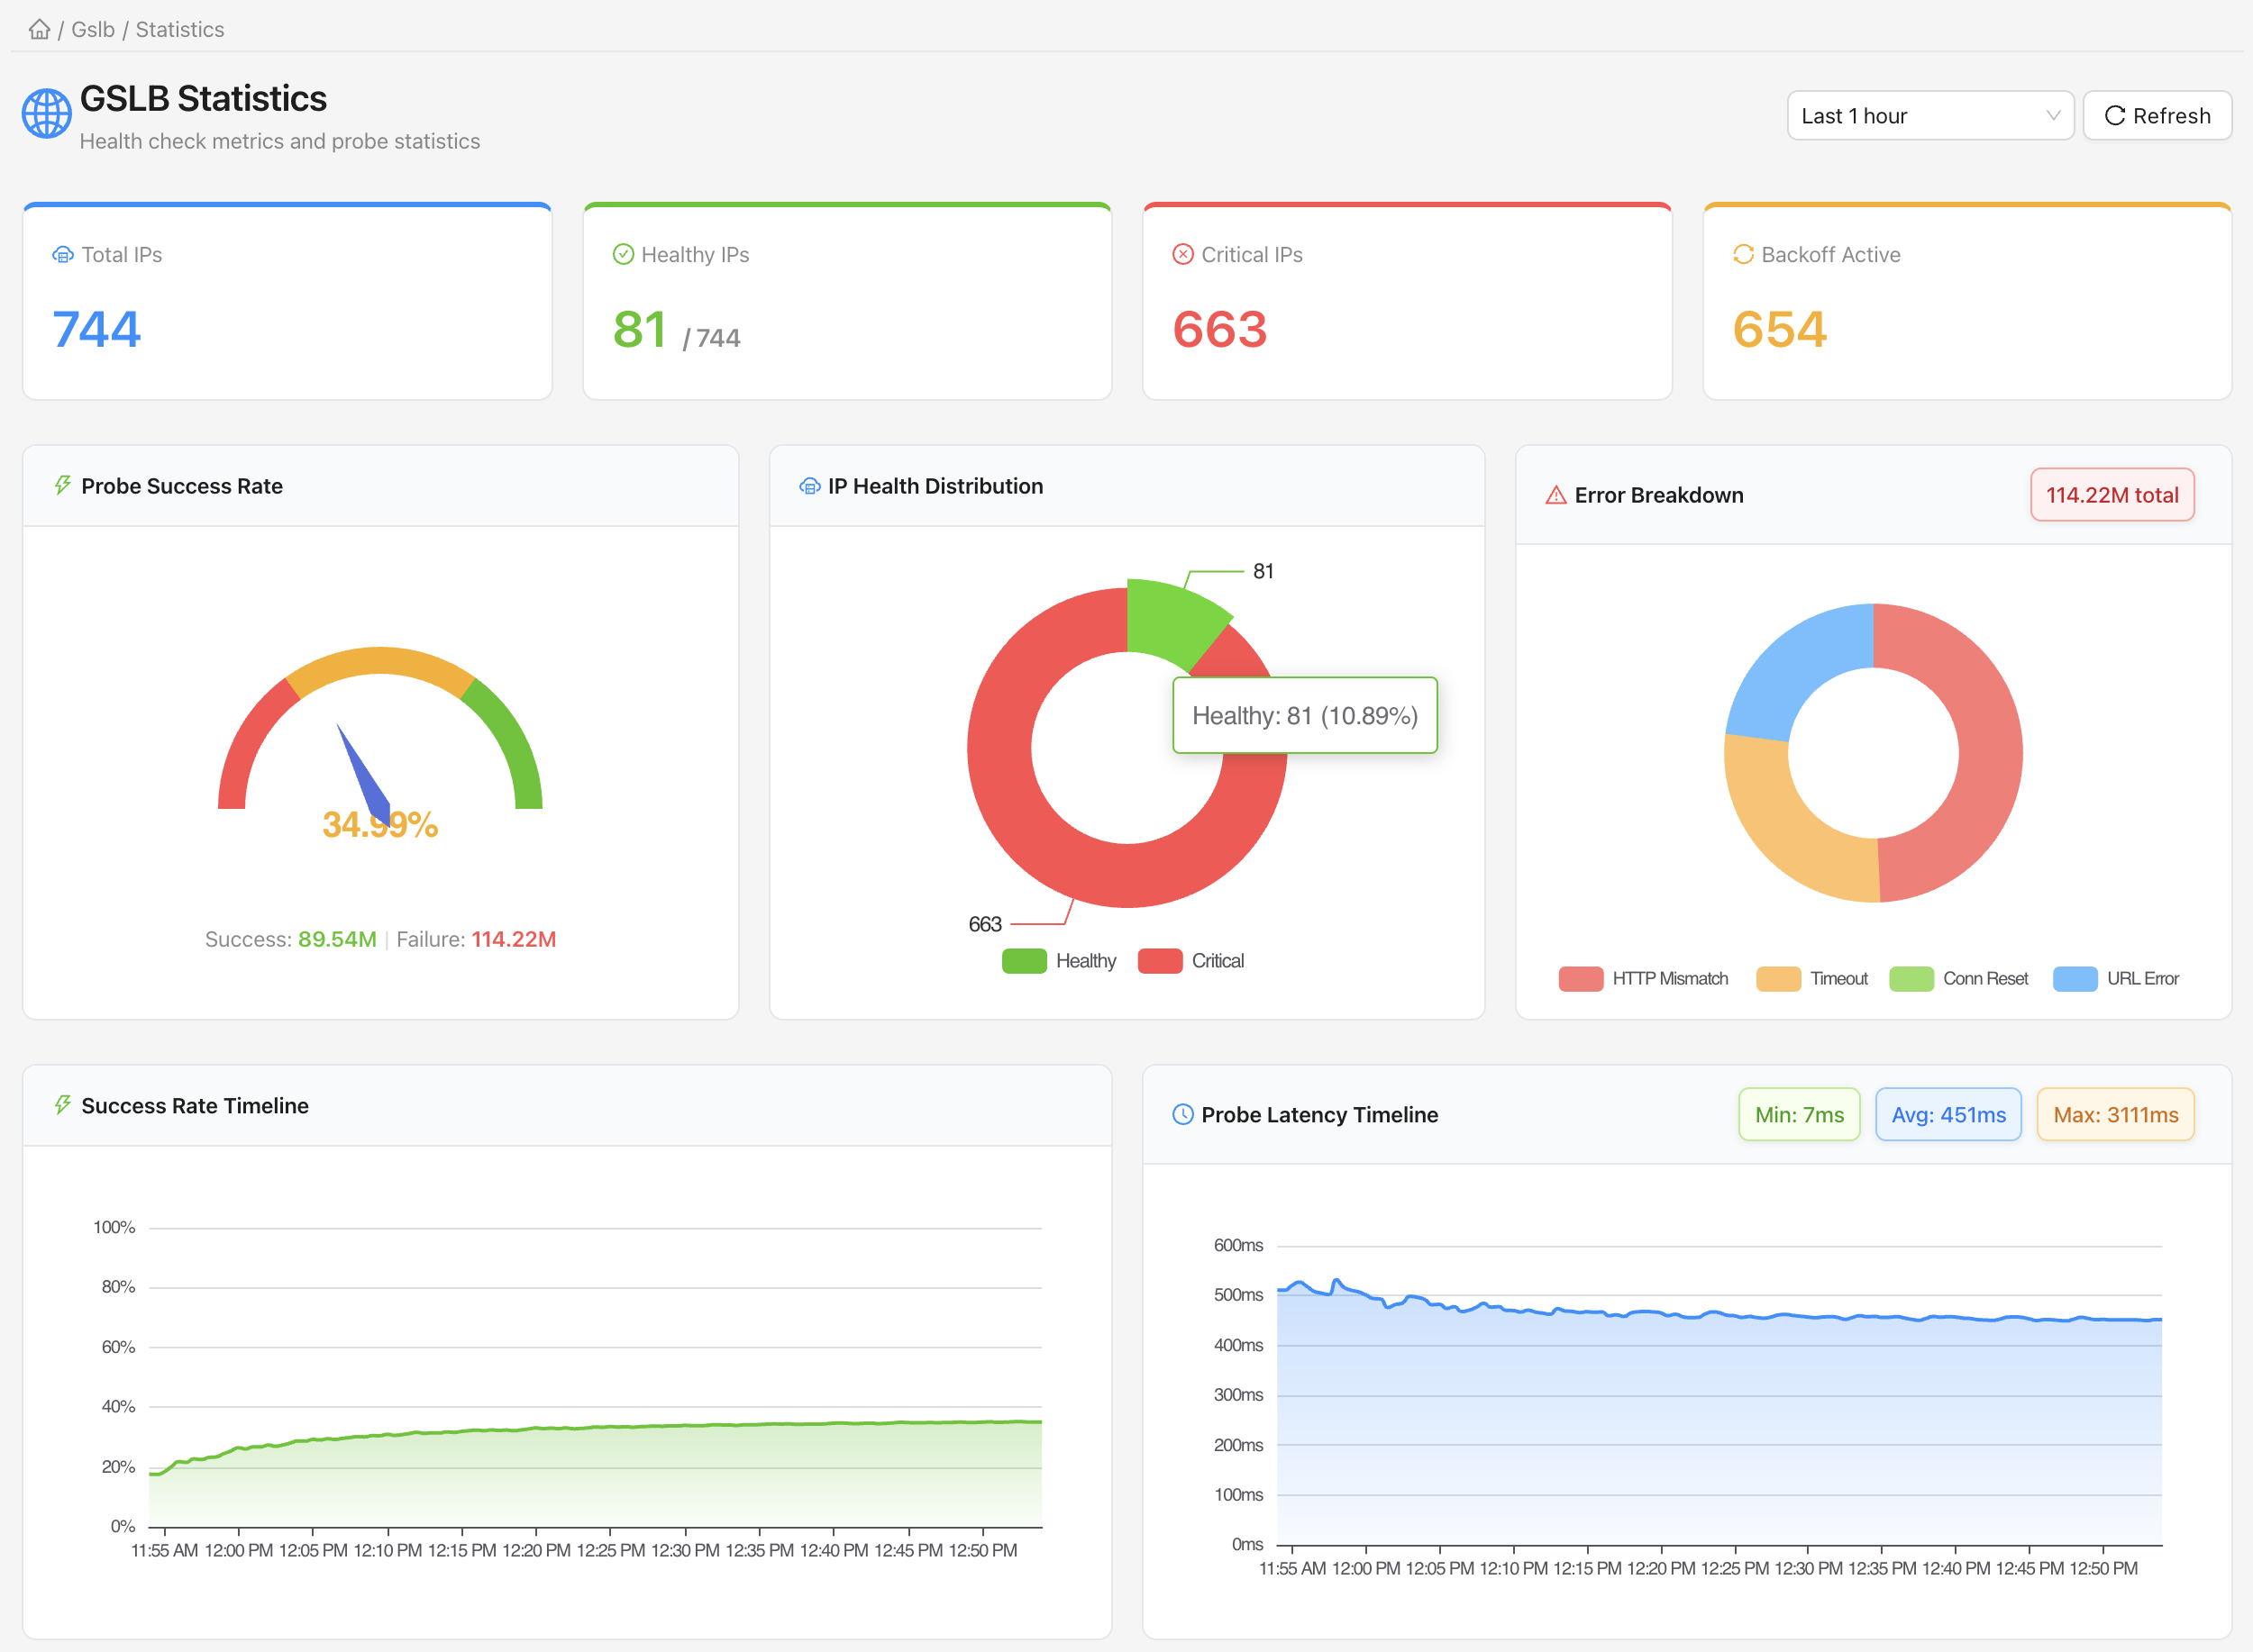Click the GSLB globe icon
Image resolution: width=2253 pixels, height=1652 pixels.
pyautogui.click(x=47, y=113)
